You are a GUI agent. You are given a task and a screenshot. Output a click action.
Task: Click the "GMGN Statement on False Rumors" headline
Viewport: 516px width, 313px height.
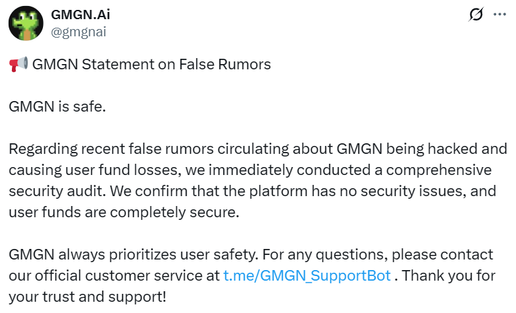pyautogui.click(x=151, y=65)
